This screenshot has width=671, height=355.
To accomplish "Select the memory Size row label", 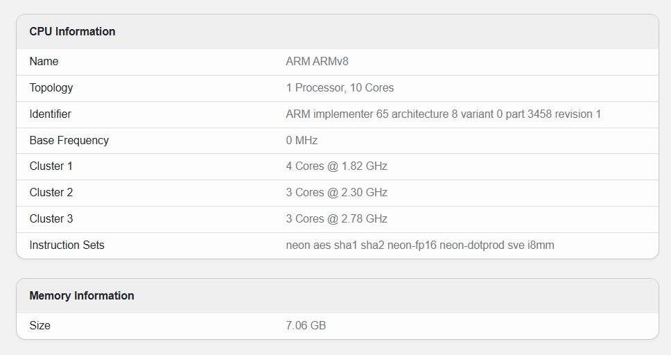I will 40,326.
